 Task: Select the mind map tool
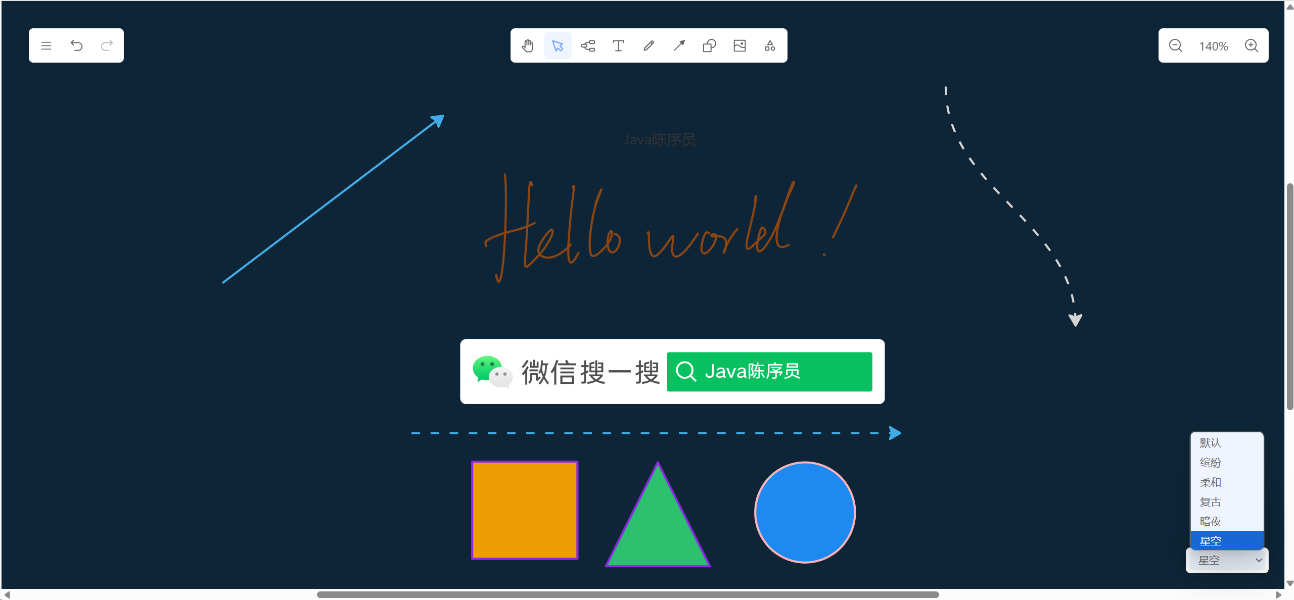click(x=588, y=46)
